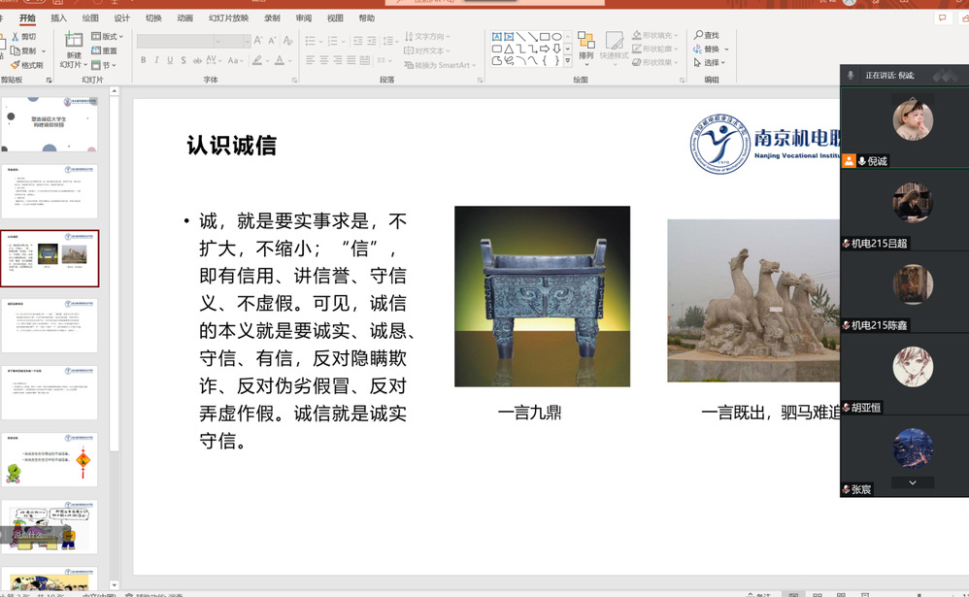Toggle Underline text formatting

click(x=170, y=60)
